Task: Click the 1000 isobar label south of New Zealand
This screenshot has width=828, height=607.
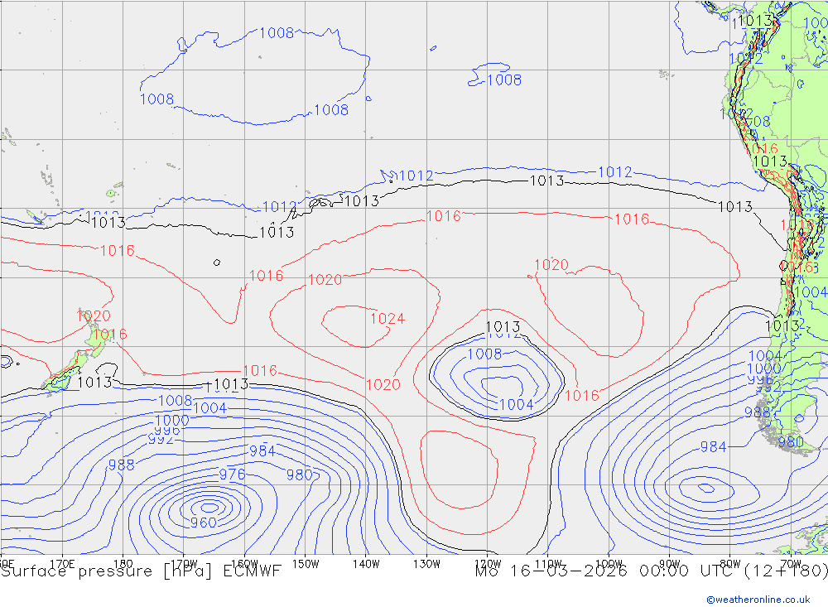Action: (x=172, y=421)
